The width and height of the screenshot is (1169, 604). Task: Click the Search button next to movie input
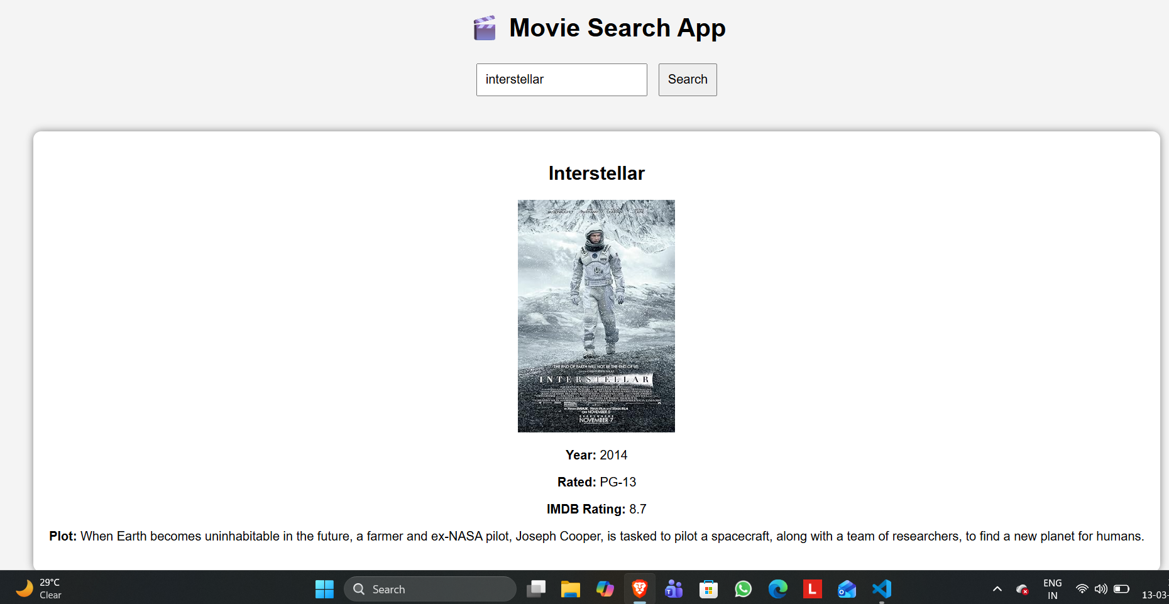tap(688, 80)
